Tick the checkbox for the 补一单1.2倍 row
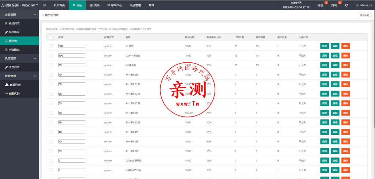 (51, 75)
